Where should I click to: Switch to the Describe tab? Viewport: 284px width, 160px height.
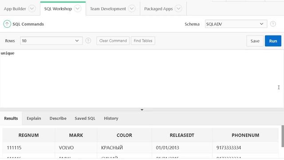58,118
